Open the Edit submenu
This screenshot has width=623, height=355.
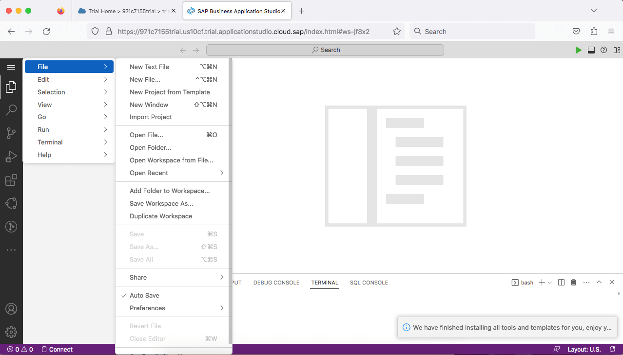[x=69, y=80]
